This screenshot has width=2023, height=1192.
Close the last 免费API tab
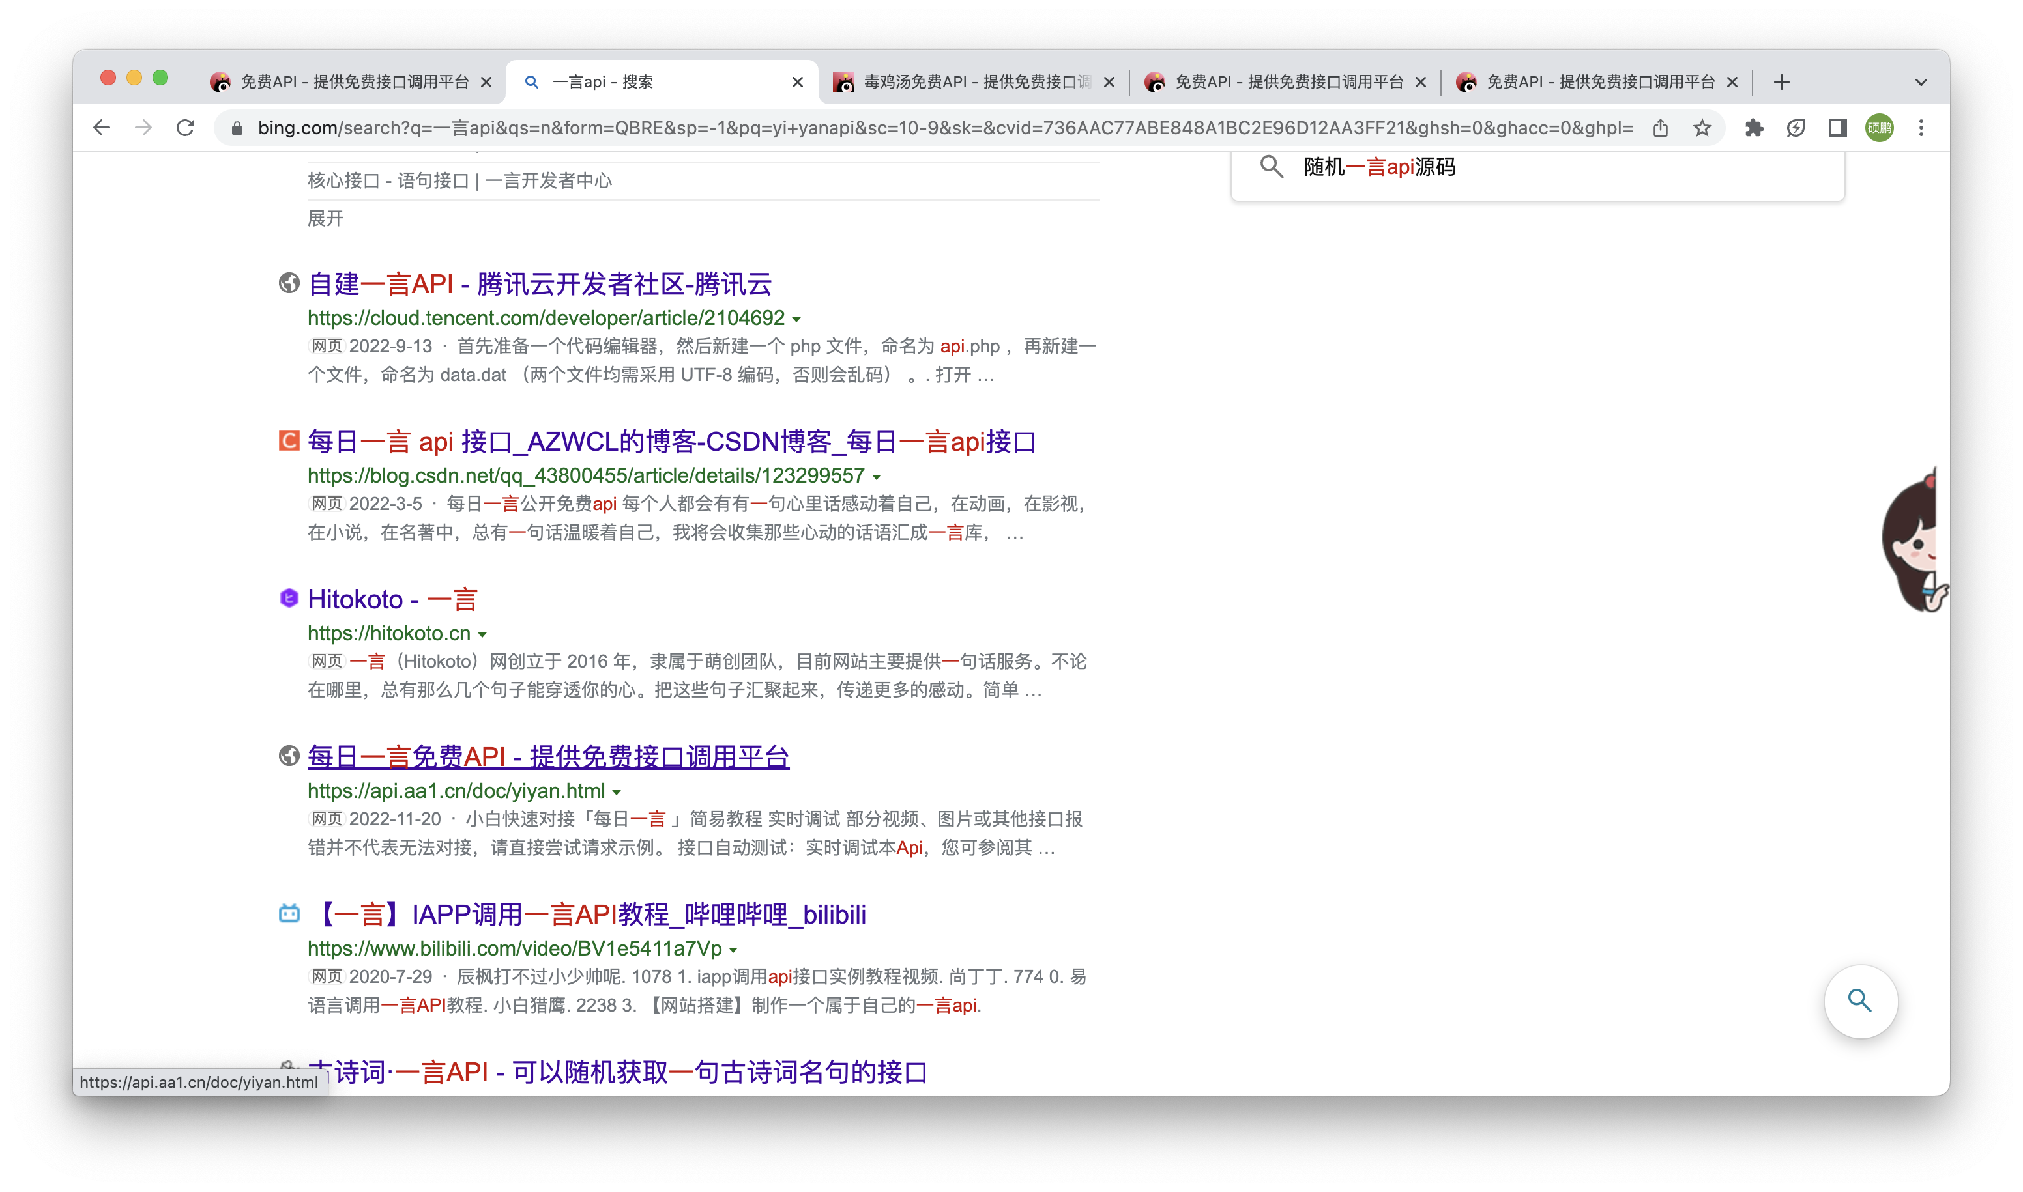(1732, 82)
